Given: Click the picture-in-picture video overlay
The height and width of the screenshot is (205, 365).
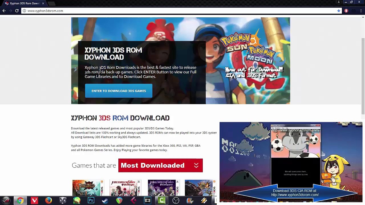Looking at the screenshot, I should coord(291,162).
